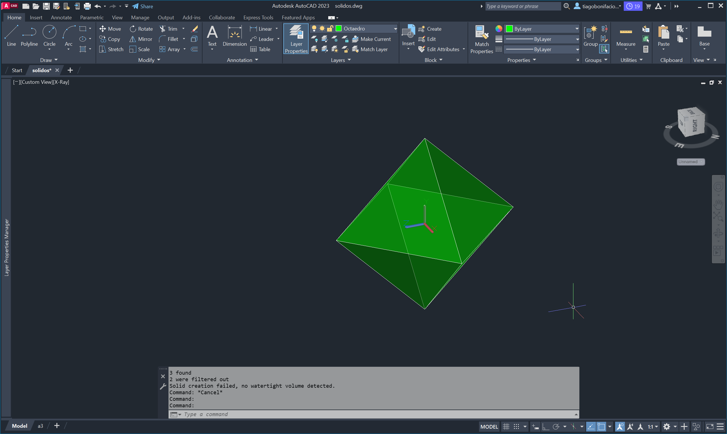This screenshot has height=434, width=727.
Task: Click the green Octaedro layer color swatch
Action: click(338, 28)
